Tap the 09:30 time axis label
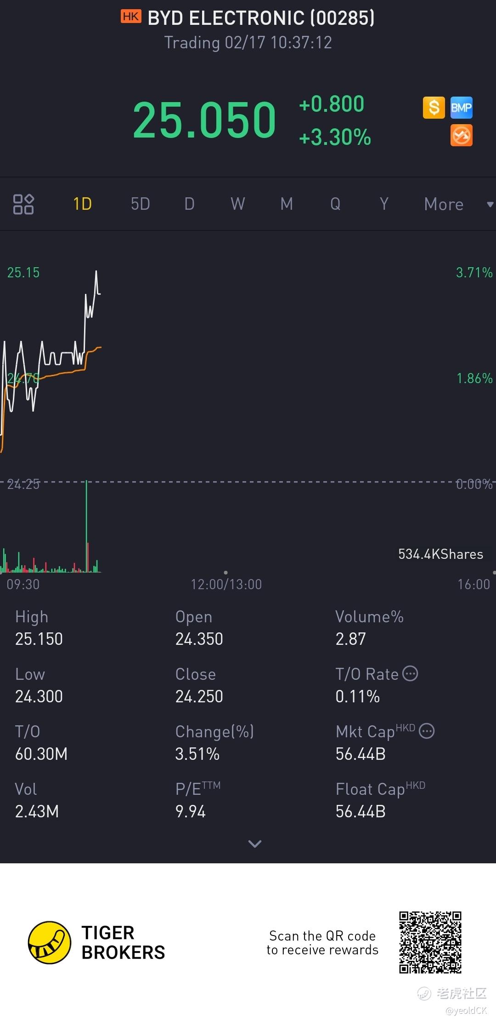496x1022 pixels. click(23, 584)
